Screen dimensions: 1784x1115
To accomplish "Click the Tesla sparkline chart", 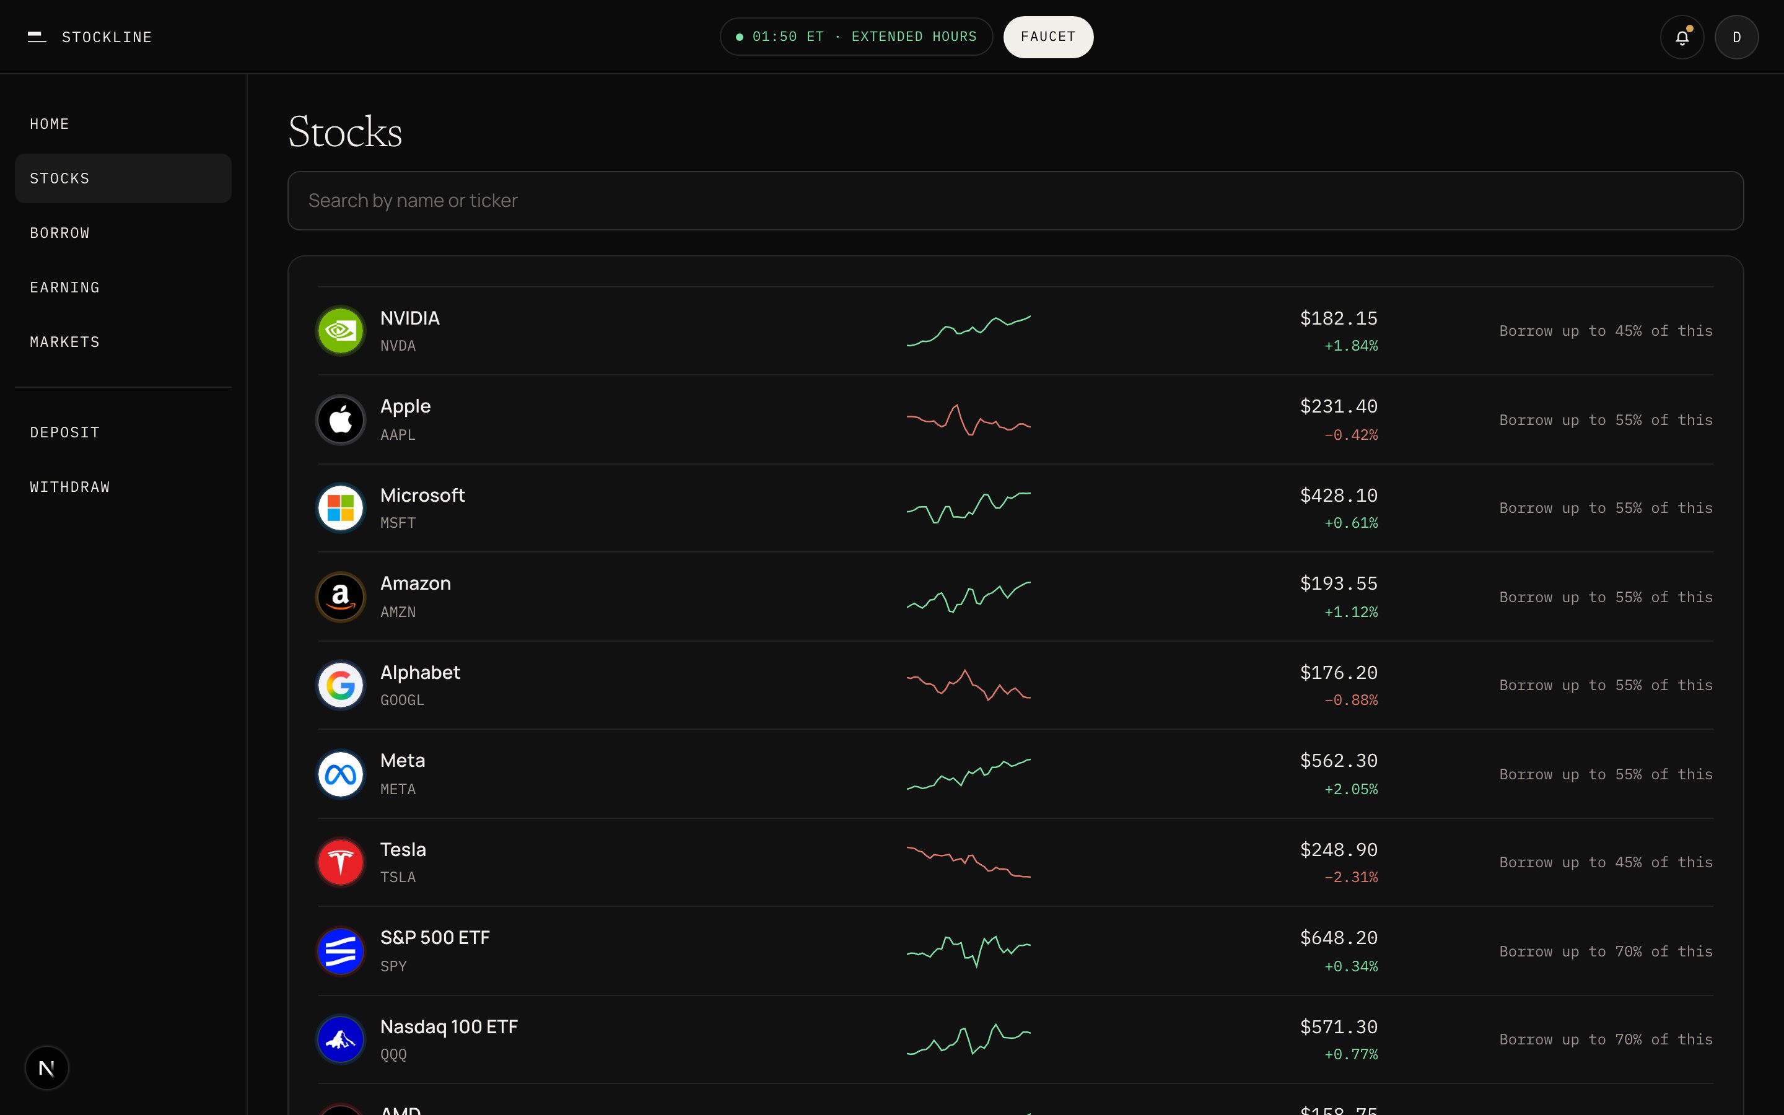I will pos(969,862).
